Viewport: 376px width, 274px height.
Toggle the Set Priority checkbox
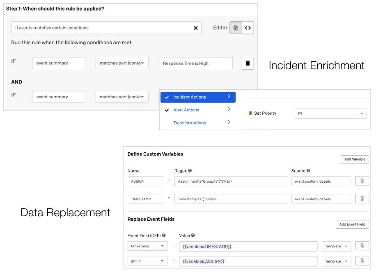250,113
